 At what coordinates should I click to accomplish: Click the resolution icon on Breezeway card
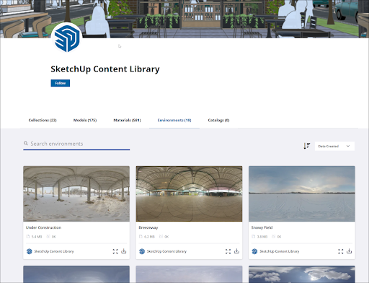(x=161, y=237)
